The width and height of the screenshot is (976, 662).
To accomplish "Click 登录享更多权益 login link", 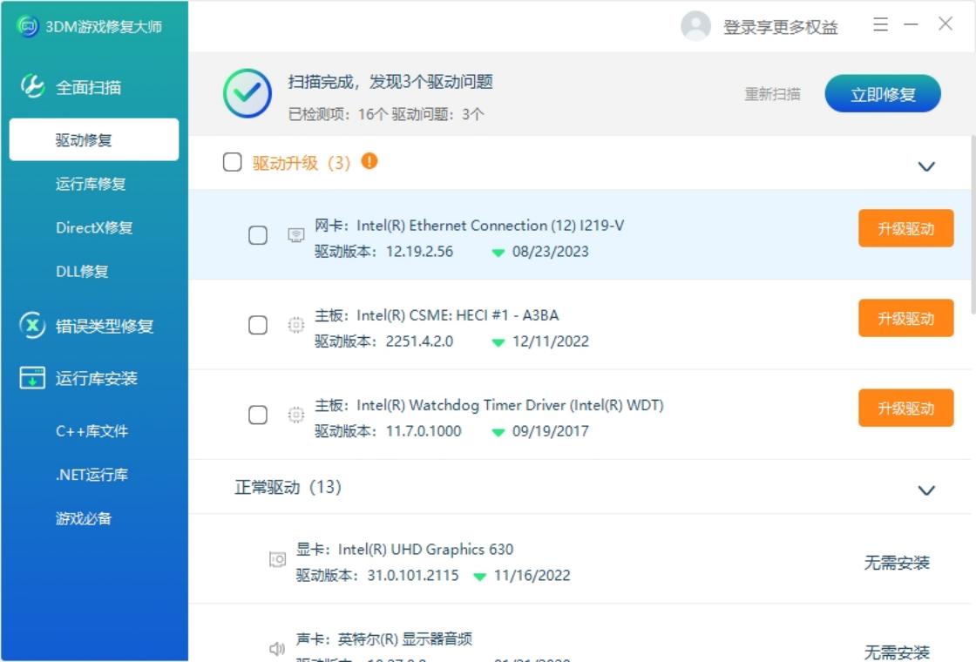I will 781,27.
